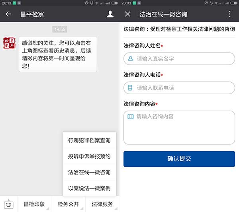Open the account profile person icon
Image resolution: width=239 pixels, height=212 pixels.
[110, 14]
